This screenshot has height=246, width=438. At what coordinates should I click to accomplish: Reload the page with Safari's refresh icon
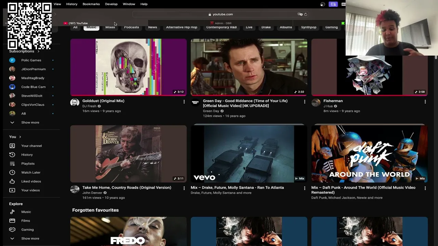(x=306, y=14)
